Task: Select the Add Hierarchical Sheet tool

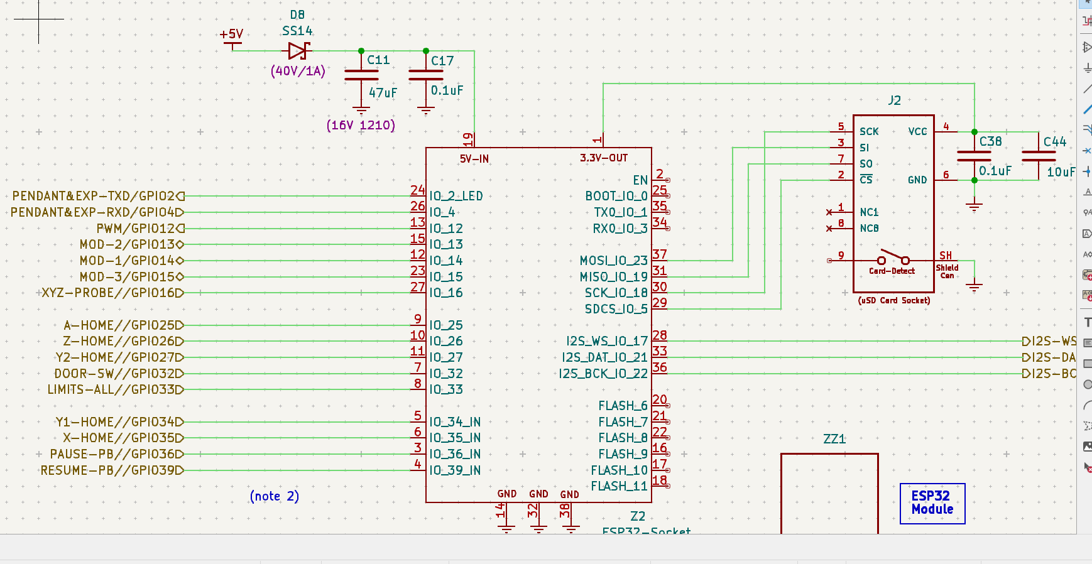Action: coord(1087,275)
